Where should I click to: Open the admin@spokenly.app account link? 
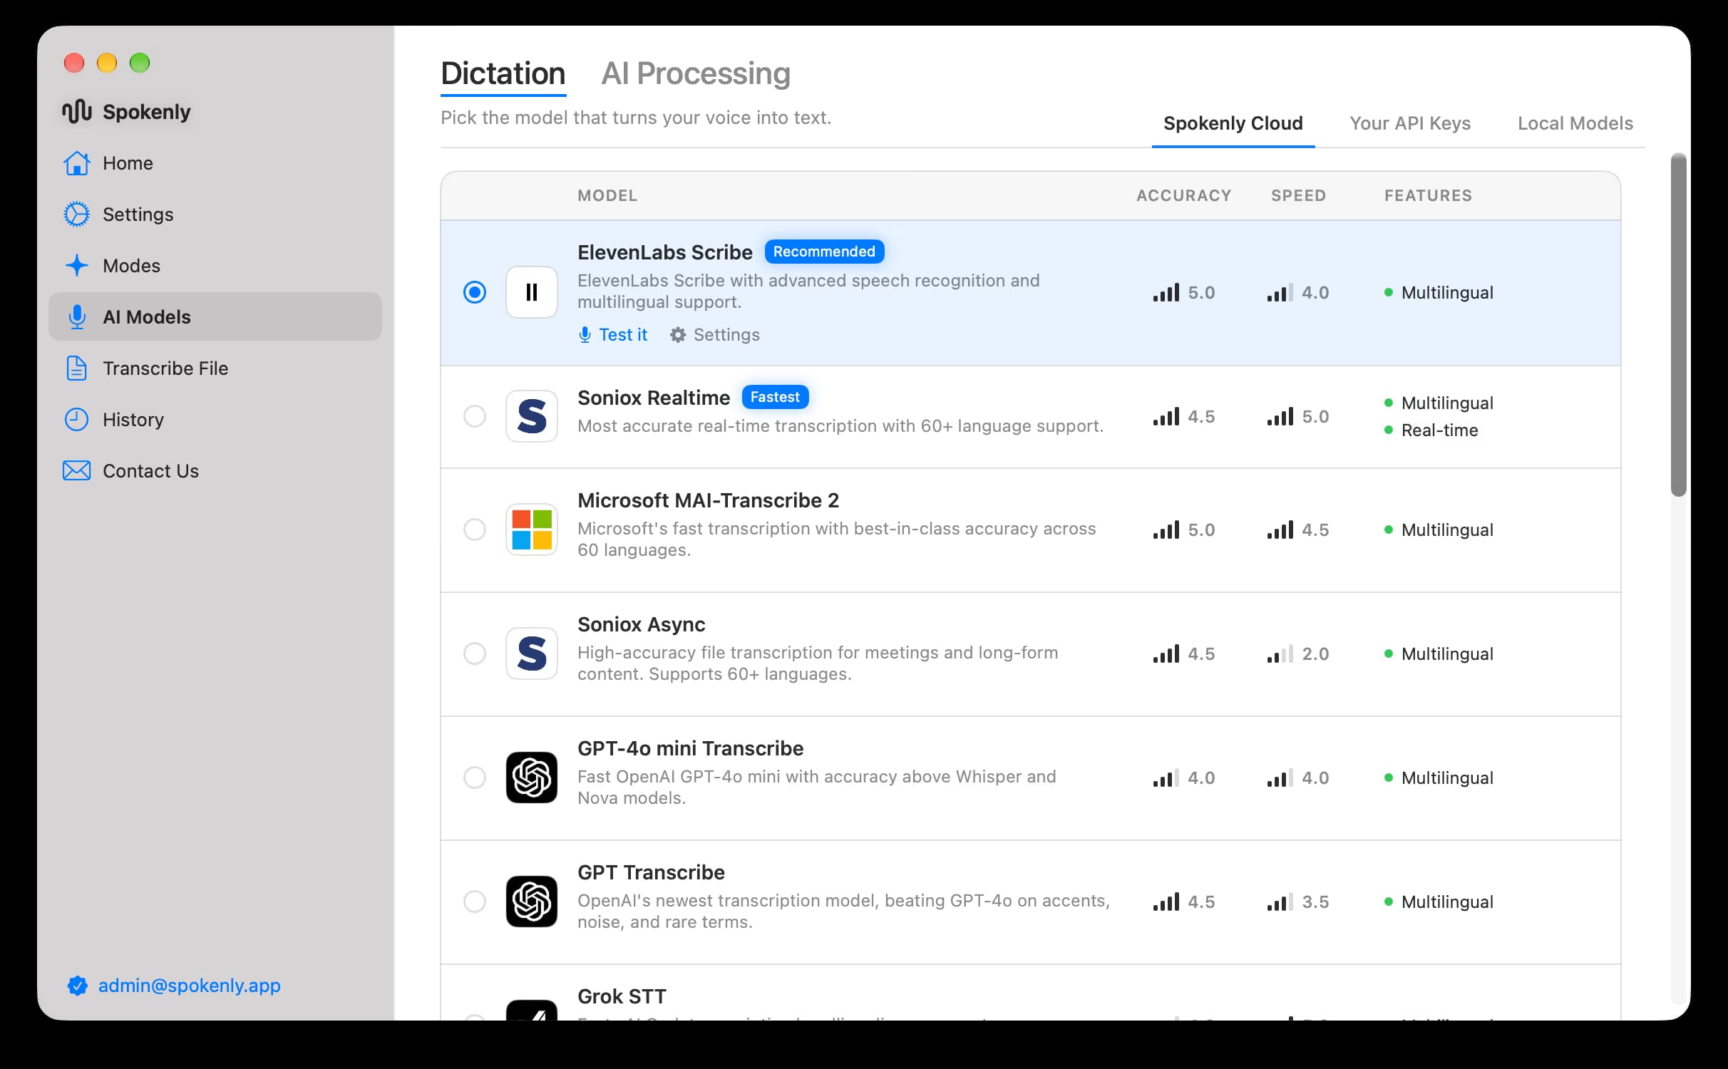(x=189, y=986)
